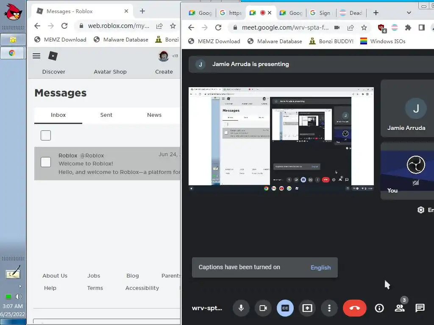The height and width of the screenshot is (325, 434).
Task: Open the volume speaker tray icon
Action: 19,297
